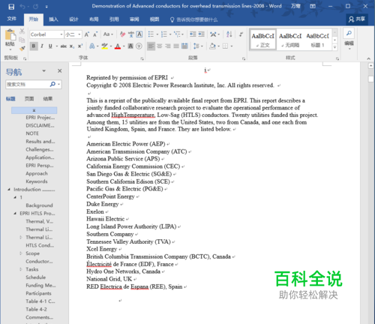
Task: Select the 标题 1 Heading style
Action: pos(317,40)
